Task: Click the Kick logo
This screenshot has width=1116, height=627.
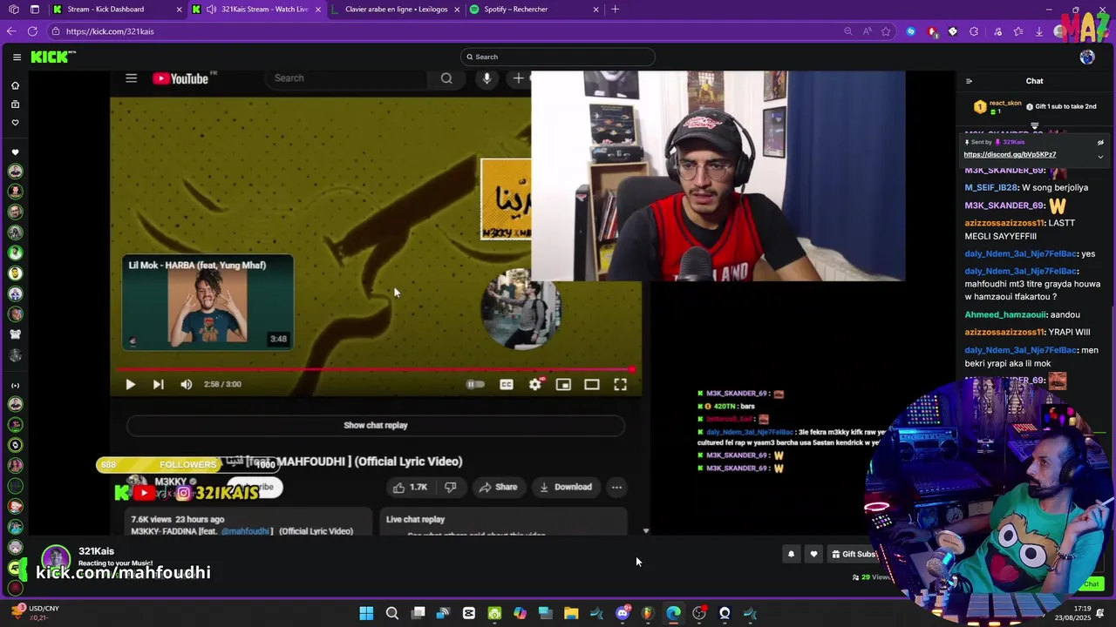Action: (x=53, y=57)
